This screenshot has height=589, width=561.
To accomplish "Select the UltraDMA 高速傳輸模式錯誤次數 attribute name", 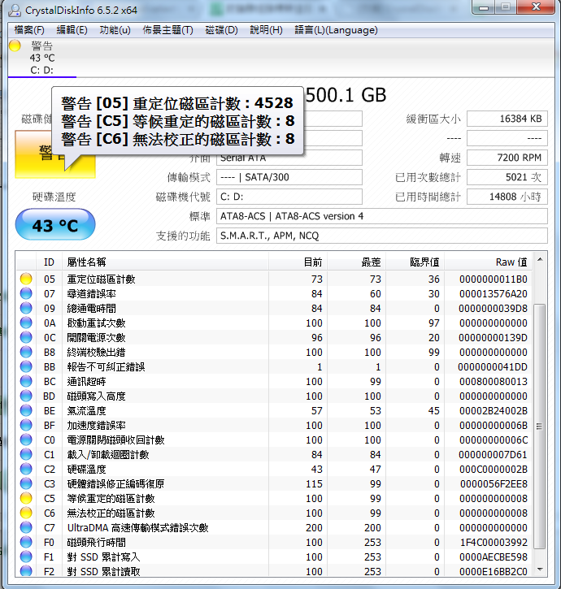I will pyautogui.click(x=137, y=528).
